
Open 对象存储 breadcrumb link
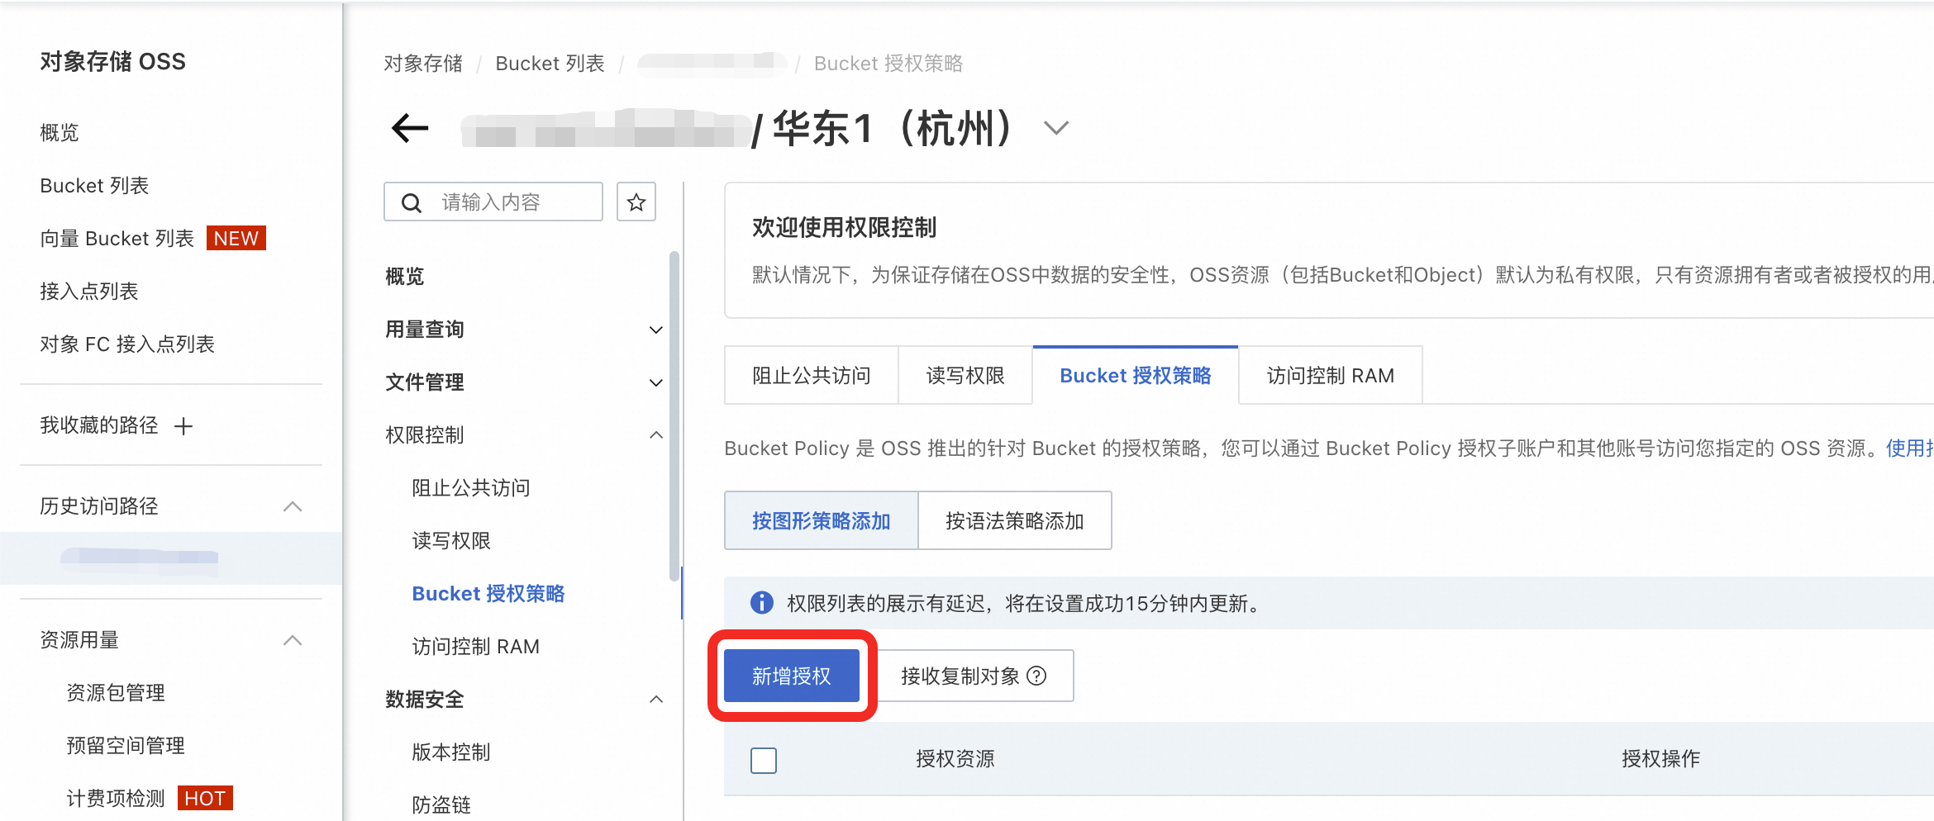tap(423, 64)
